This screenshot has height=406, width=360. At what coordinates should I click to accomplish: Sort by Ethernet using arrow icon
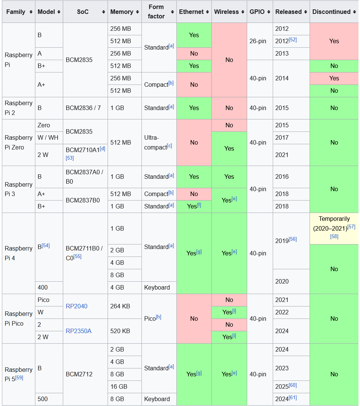point(207,12)
